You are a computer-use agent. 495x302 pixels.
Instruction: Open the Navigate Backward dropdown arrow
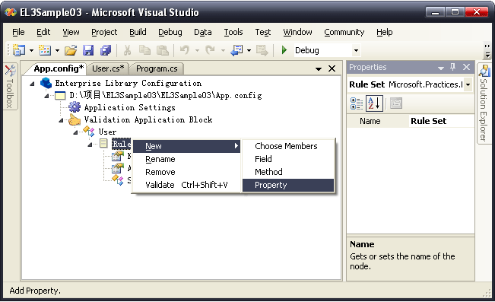click(x=249, y=50)
